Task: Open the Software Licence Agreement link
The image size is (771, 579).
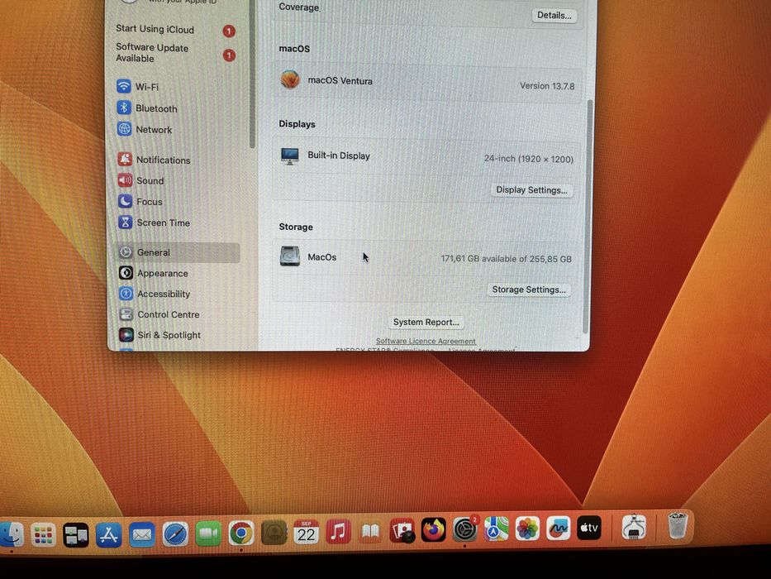Action: point(426,341)
